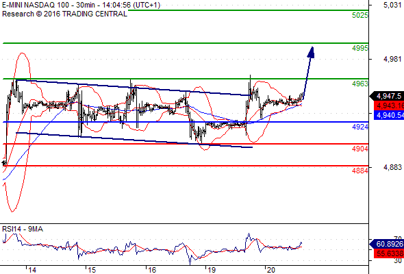Click date label 15 on time axis
The height and width of the screenshot is (274, 404).
tap(92, 270)
